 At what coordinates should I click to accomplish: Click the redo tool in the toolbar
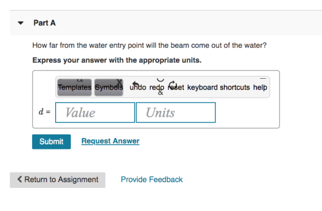coord(157,87)
